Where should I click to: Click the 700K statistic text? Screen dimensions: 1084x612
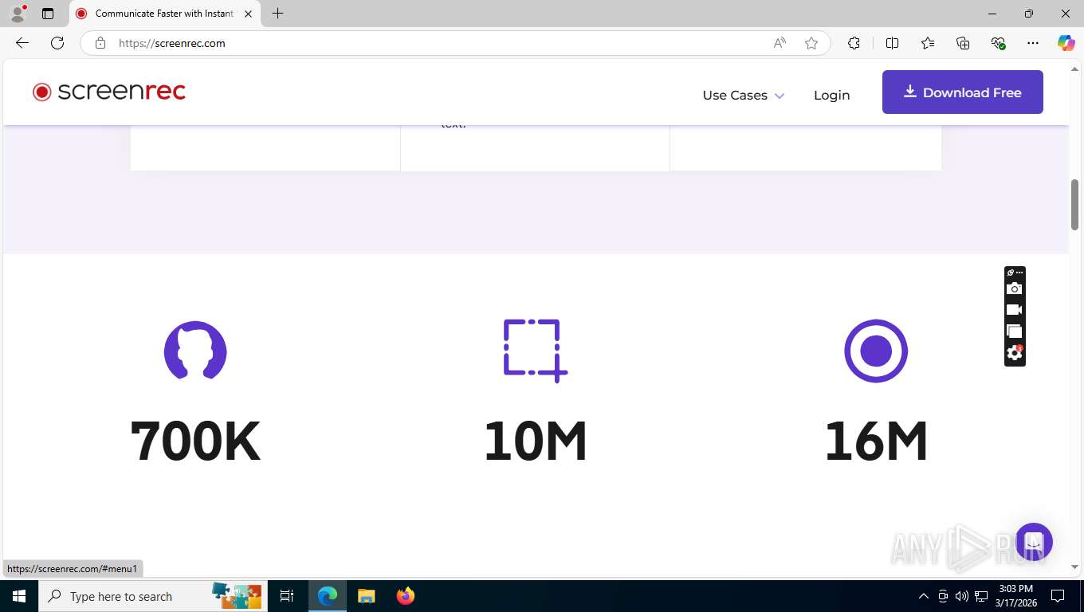pos(195,441)
